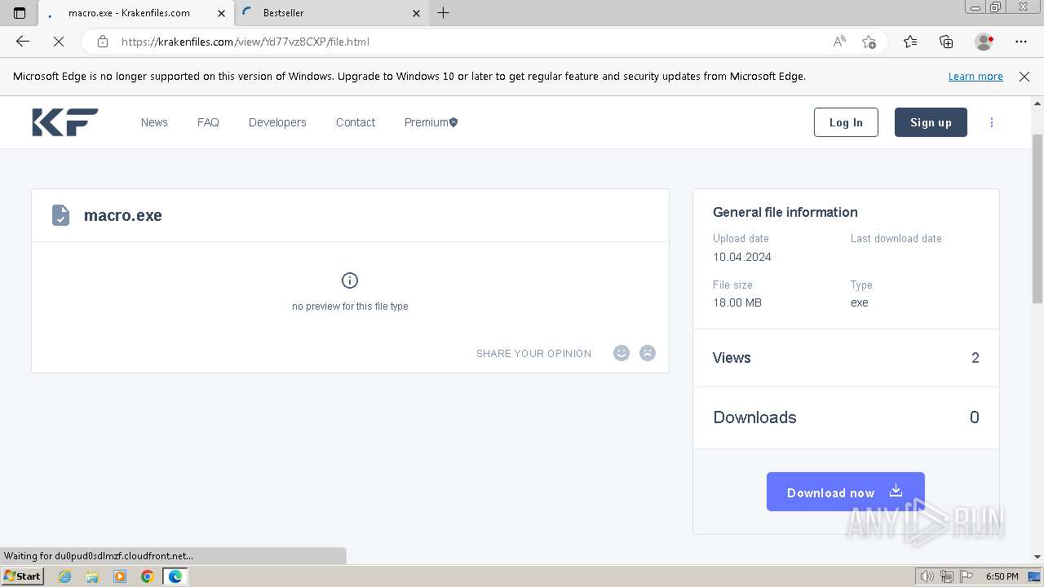View site information via padlock icon
The width and height of the screenshot is (1044, 587).
[102, 42]
